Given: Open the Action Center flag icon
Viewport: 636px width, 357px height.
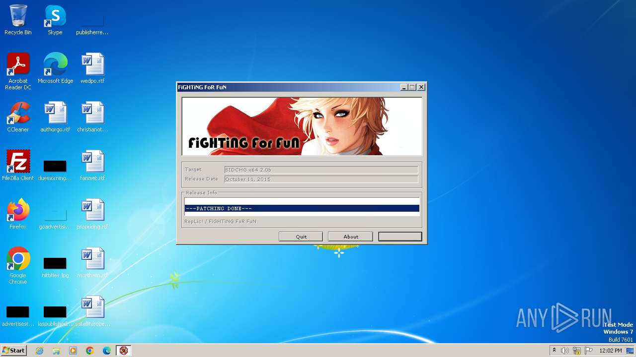Looking at the screenshot, I should [x=589, y=351].
